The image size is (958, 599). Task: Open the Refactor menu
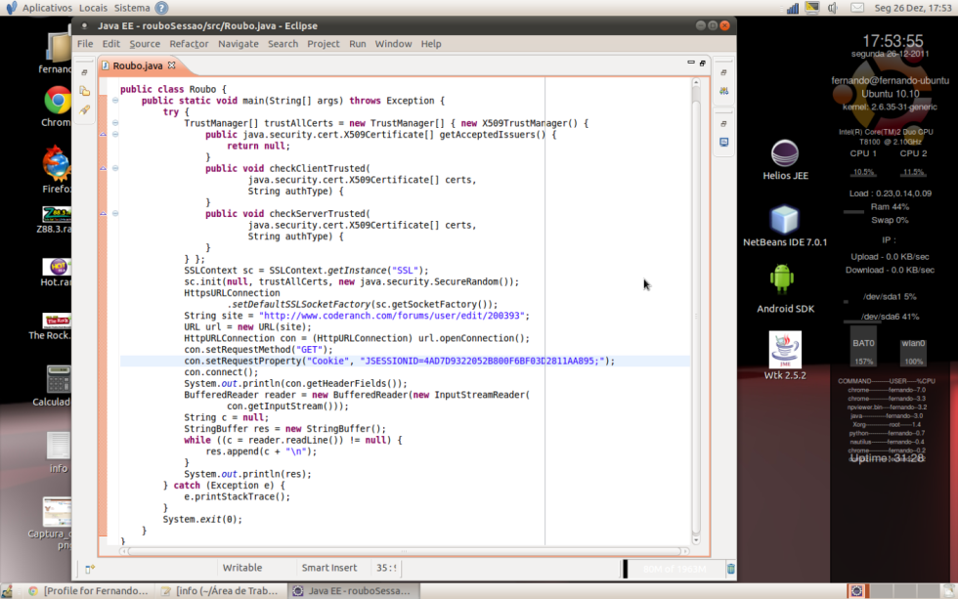[189, 44]
